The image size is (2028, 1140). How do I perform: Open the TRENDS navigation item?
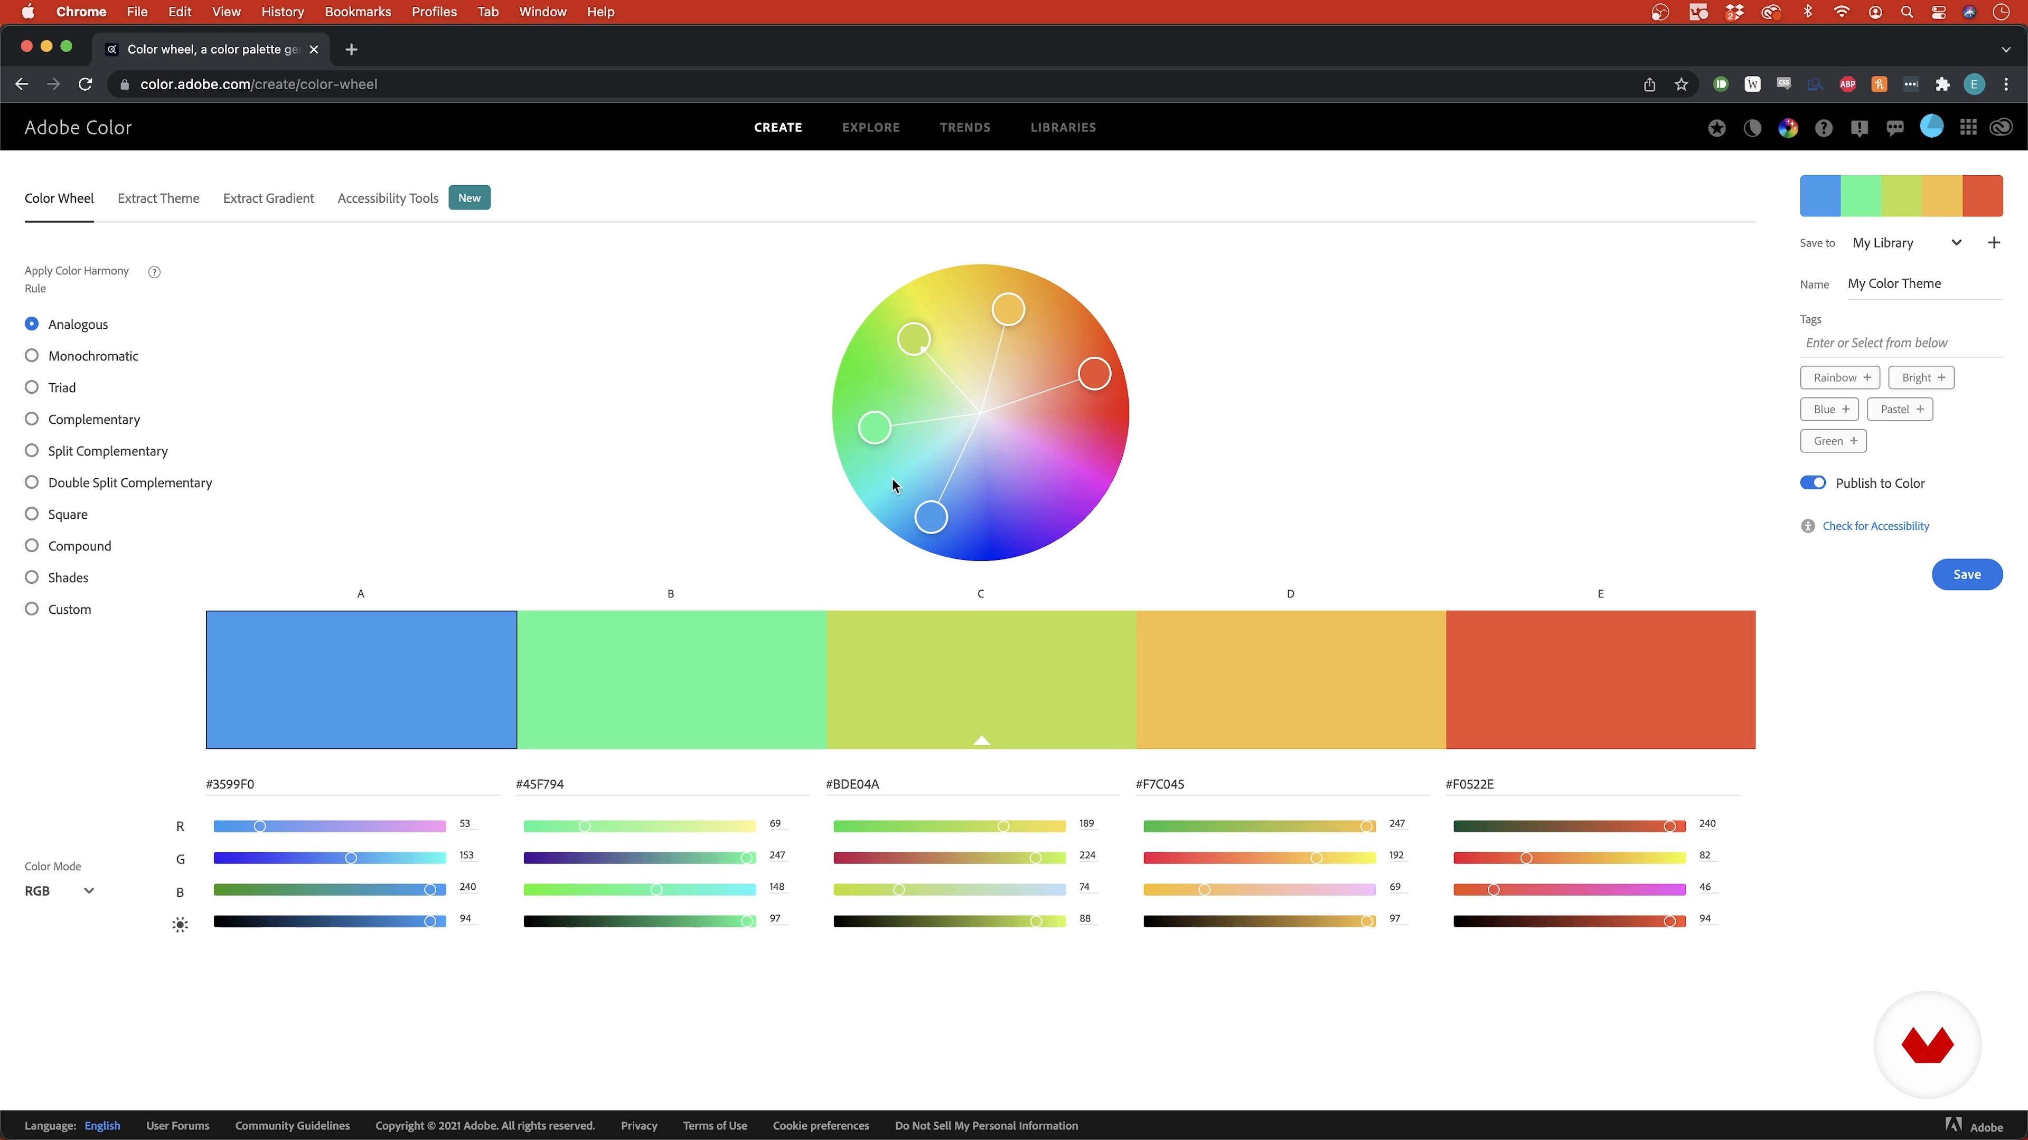click(x=965, y=127)
